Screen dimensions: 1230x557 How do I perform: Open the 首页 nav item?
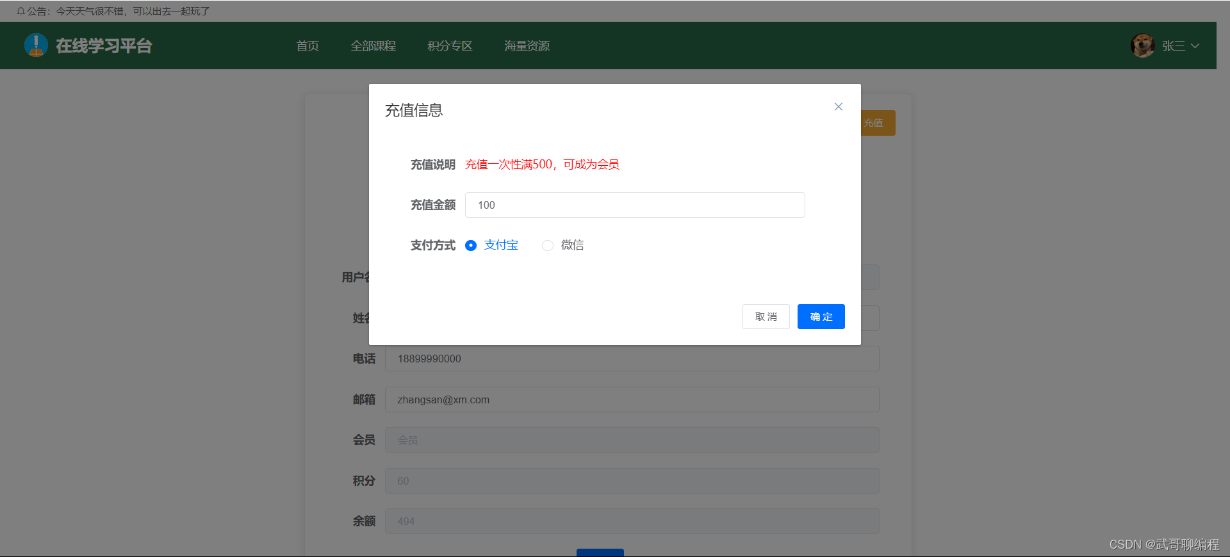(307, 46)
